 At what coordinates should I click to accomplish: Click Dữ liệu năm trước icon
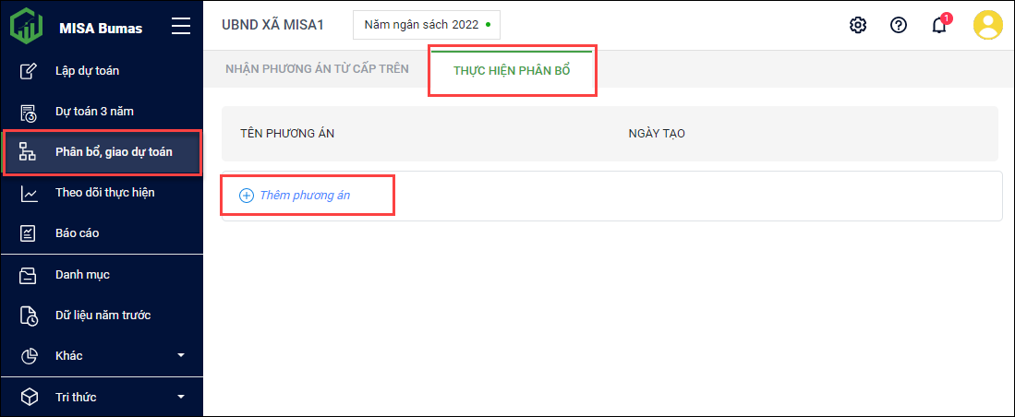click(30, 316)
